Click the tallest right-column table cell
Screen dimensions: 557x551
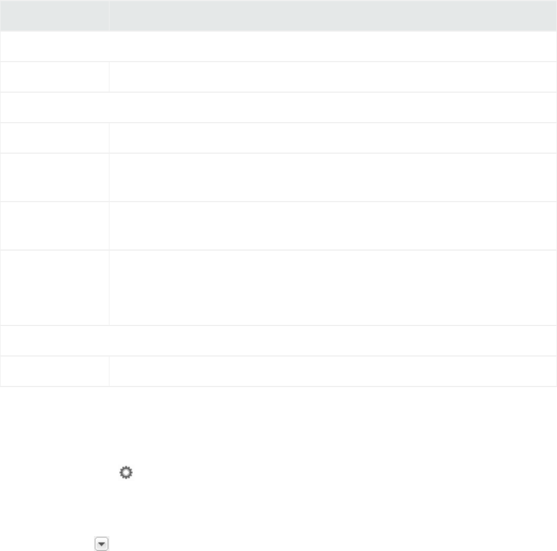coord(333,288)
